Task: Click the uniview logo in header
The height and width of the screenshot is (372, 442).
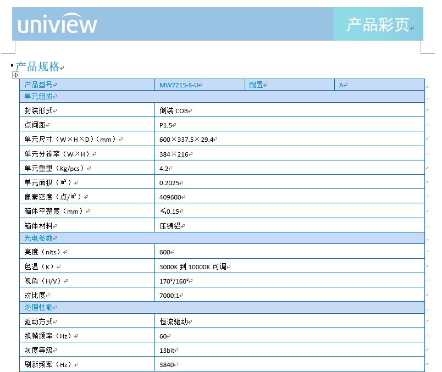Action: pyautogui.click(x=57, y=24)
